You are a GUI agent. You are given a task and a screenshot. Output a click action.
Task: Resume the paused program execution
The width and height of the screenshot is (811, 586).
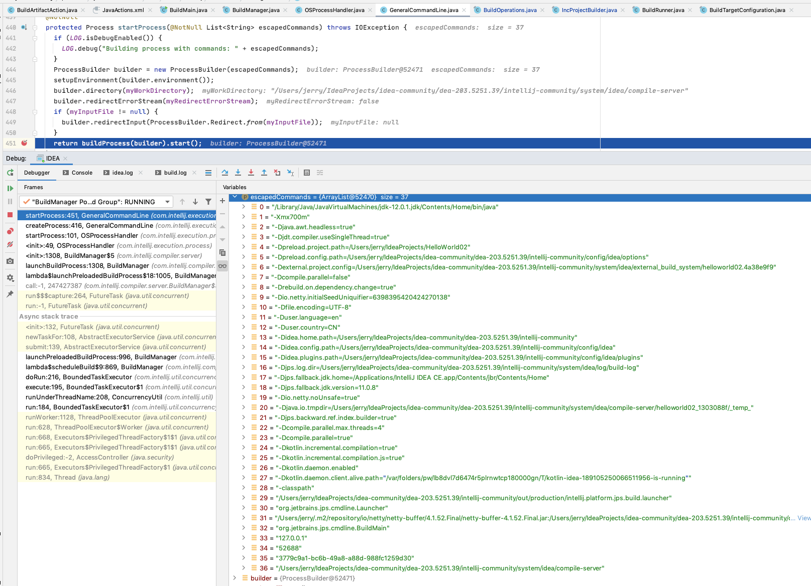10,189
